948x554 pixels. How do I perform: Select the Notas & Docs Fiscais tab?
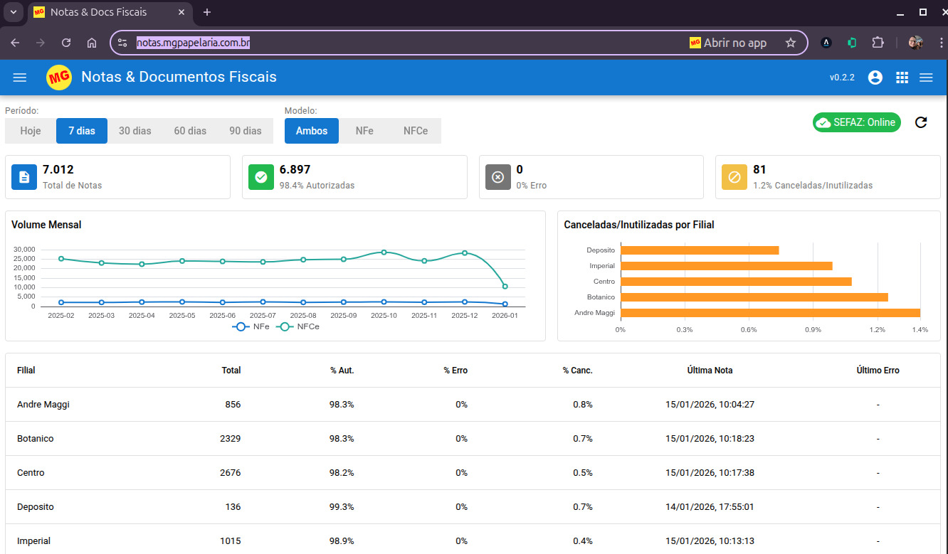pos(98,12)
